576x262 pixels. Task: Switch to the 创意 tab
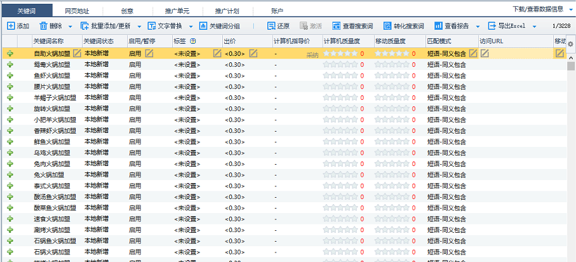[127, 11]
